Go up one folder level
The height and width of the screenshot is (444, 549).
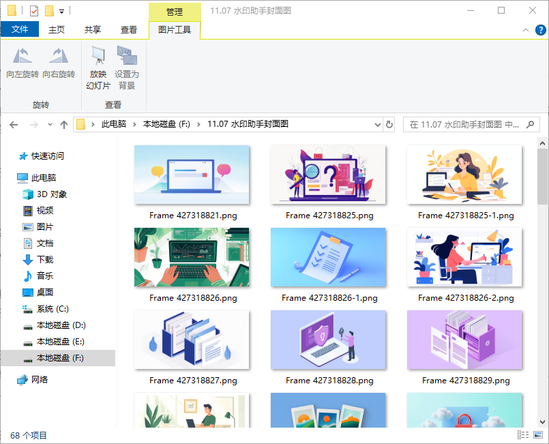tap(63, 125)
